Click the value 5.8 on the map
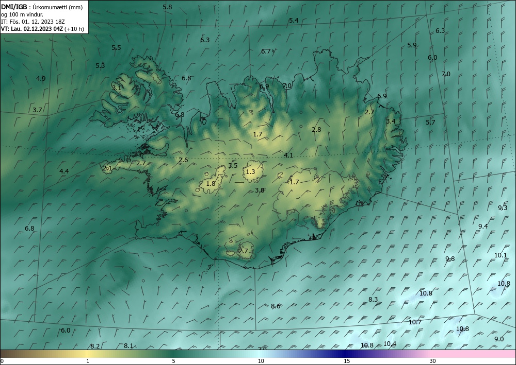Image resolution: width=516 pixels, height=365 pixels. 167,7
